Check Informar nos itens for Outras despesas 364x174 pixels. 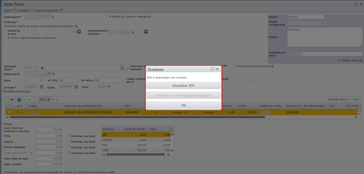click(x=69, y=147)
